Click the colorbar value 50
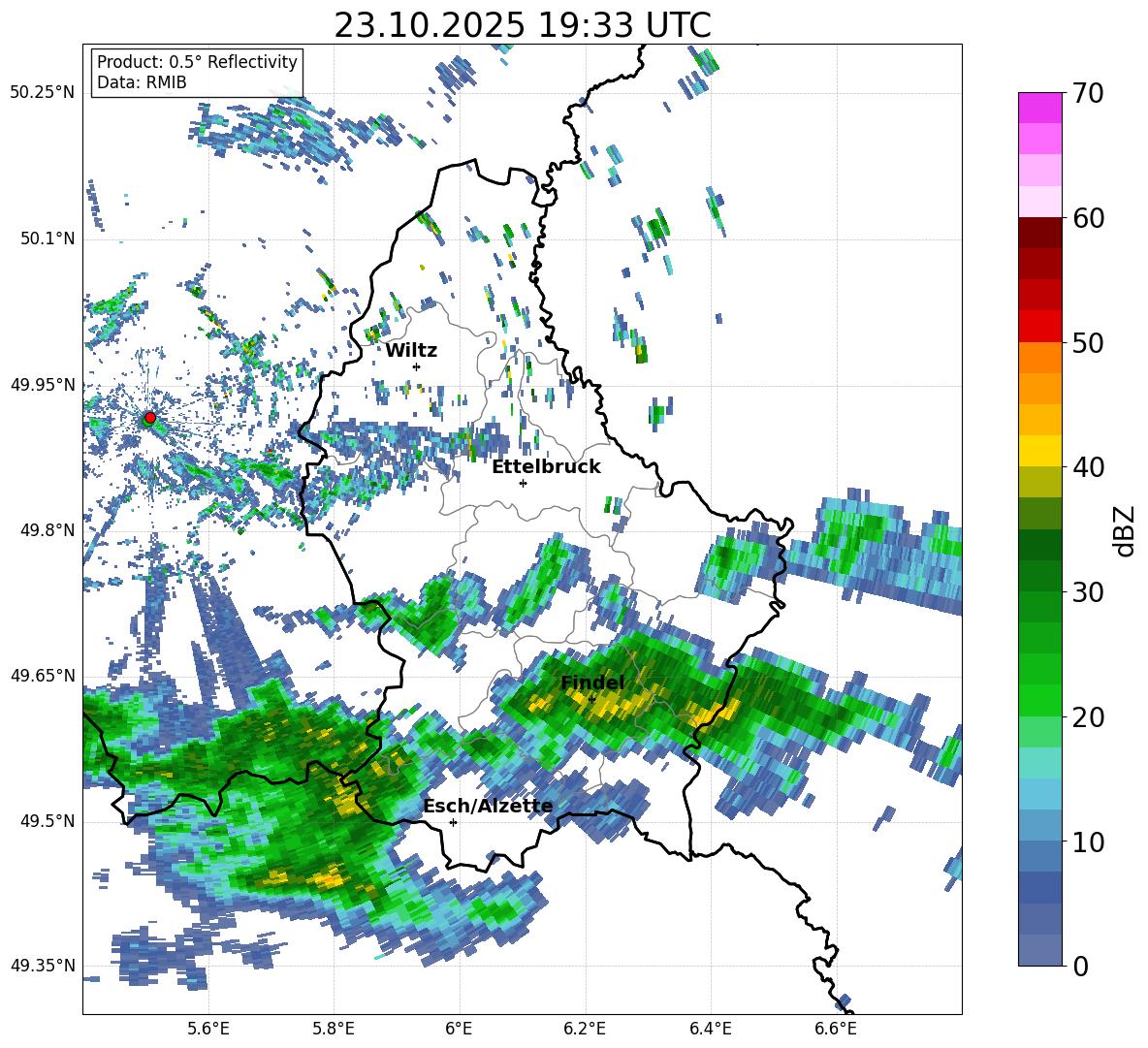 [1088, 342]
